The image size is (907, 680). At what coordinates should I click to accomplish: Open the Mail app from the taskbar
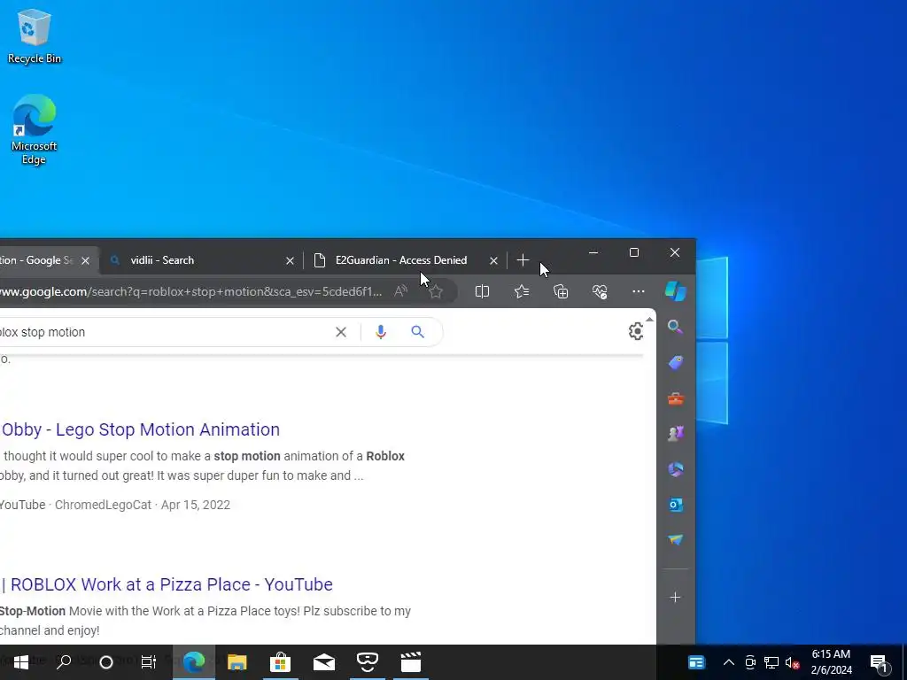[324, 662]
